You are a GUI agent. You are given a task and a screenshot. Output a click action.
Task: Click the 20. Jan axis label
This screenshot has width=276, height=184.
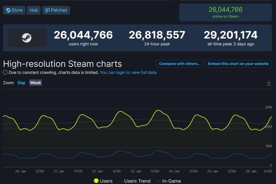click(21, 171)
